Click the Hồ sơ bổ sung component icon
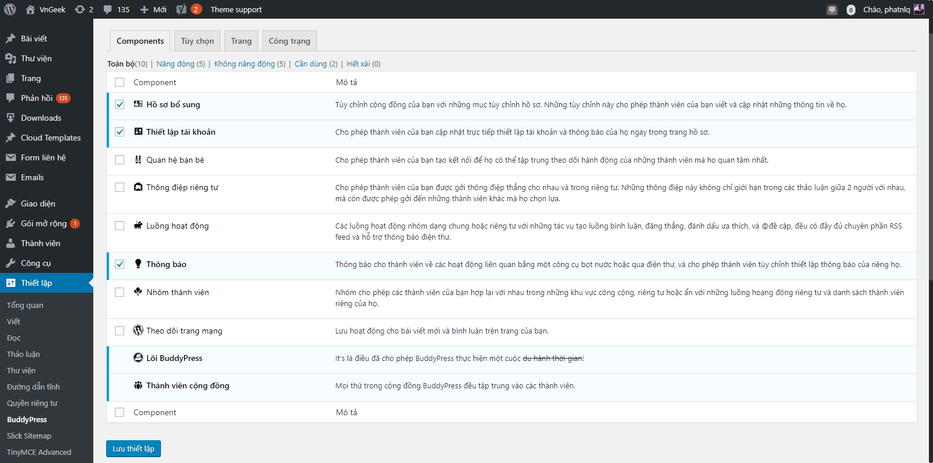Image resolution: width=933 pixels, height=463 pixels. [138, 104]
